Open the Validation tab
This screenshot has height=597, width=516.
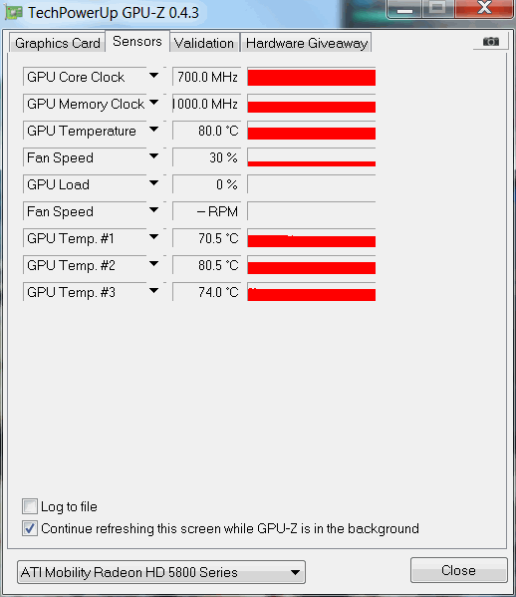[204, 43]
